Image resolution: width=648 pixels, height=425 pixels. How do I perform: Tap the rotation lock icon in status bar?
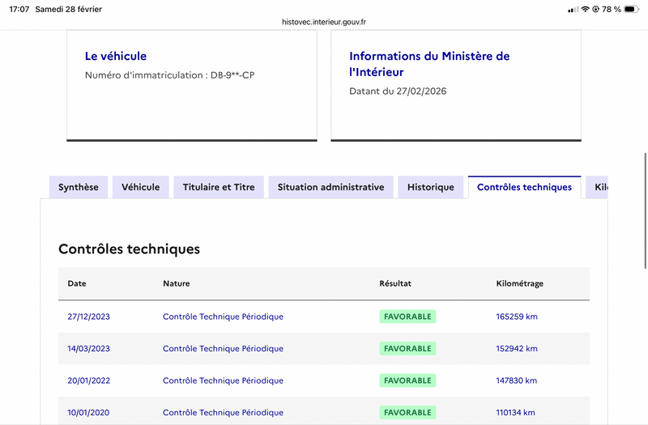click(x=595, y=9)
